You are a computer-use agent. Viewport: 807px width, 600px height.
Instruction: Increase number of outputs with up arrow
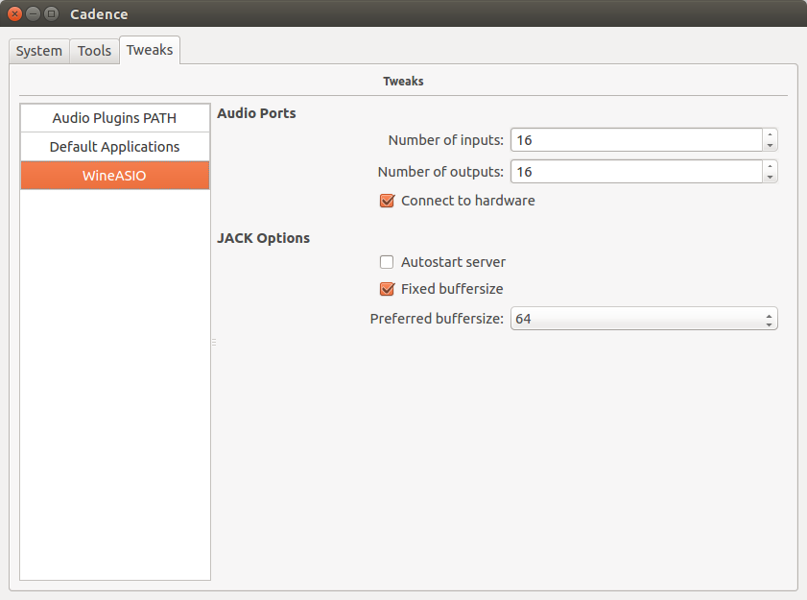[770, 166]
